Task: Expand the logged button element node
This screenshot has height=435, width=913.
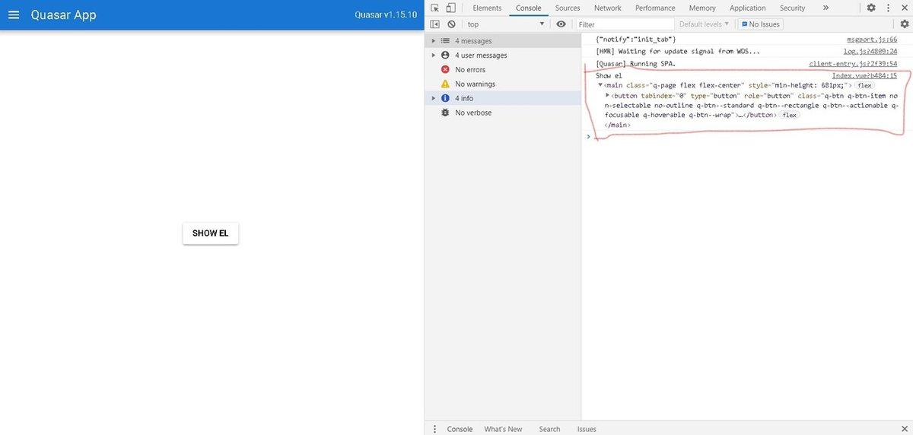Action: click(x=608, y=96)
